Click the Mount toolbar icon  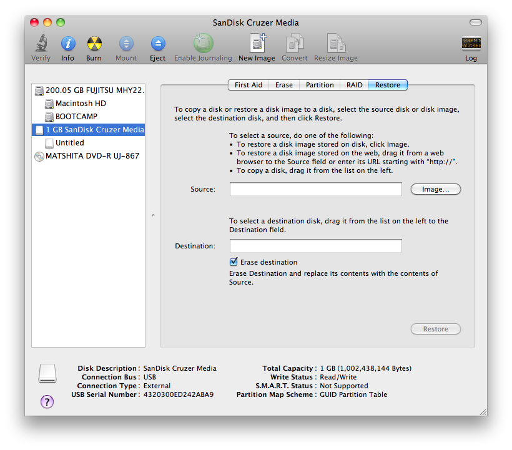click(x=126, y=44)
